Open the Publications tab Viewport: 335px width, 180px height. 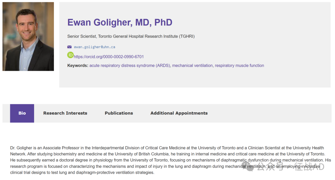119,113
